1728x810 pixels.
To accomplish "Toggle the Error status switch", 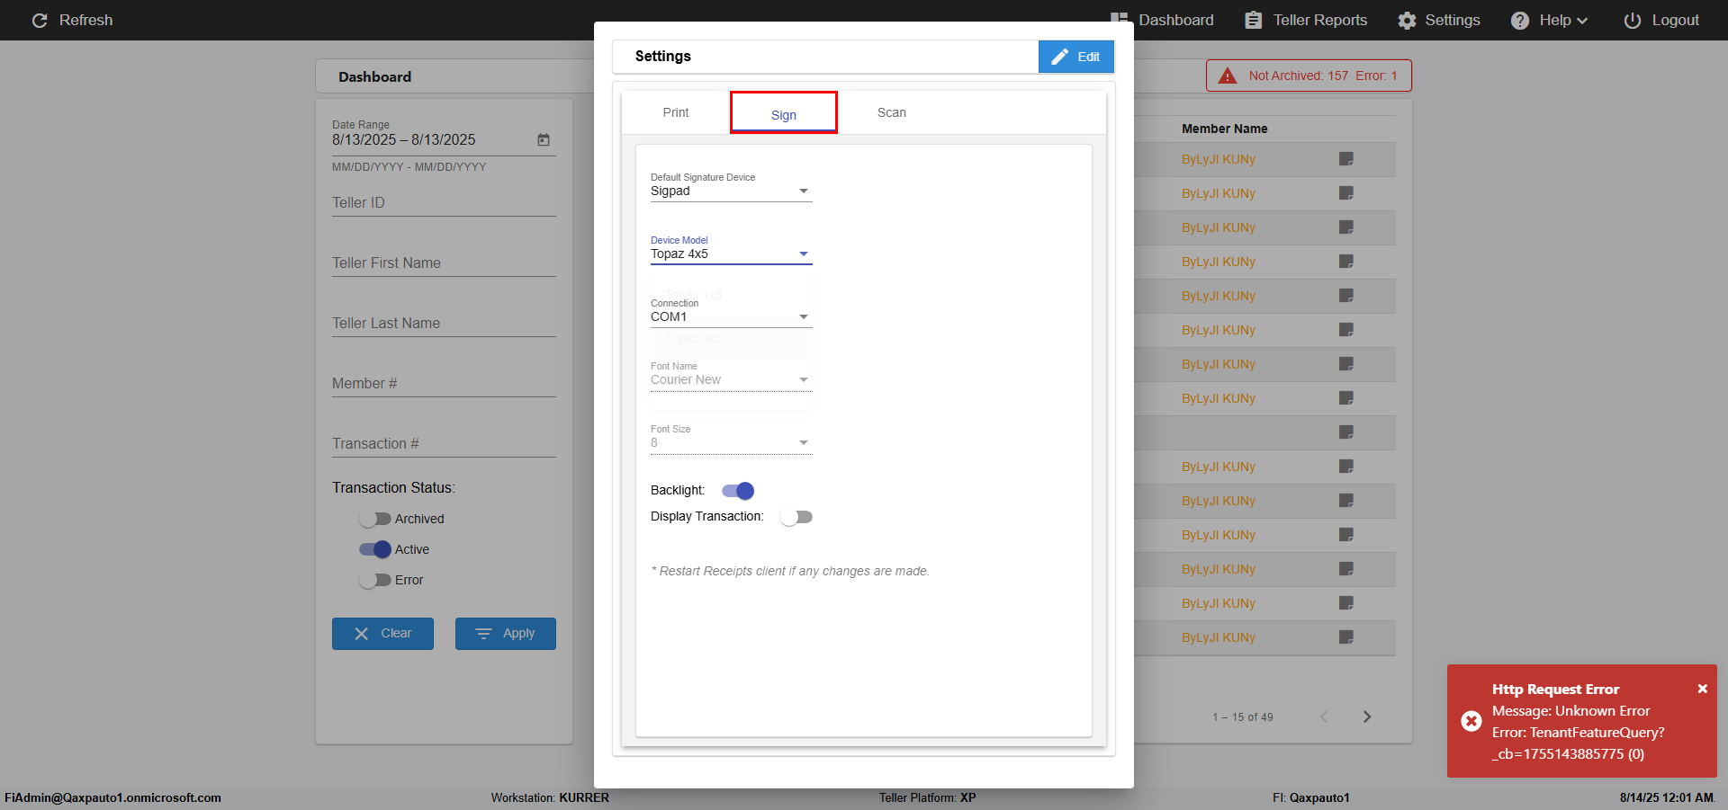I will [x=375, y=580].
